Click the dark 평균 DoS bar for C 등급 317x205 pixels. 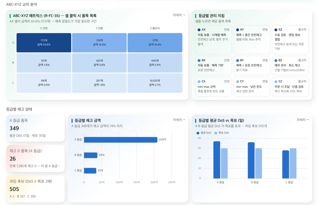click(x=286, y=164)
